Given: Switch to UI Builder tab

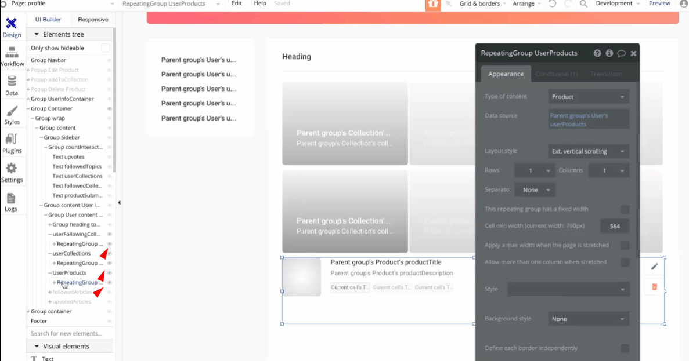Looking at the screenshot, I should pyautogui.click(x=48, y=20).
